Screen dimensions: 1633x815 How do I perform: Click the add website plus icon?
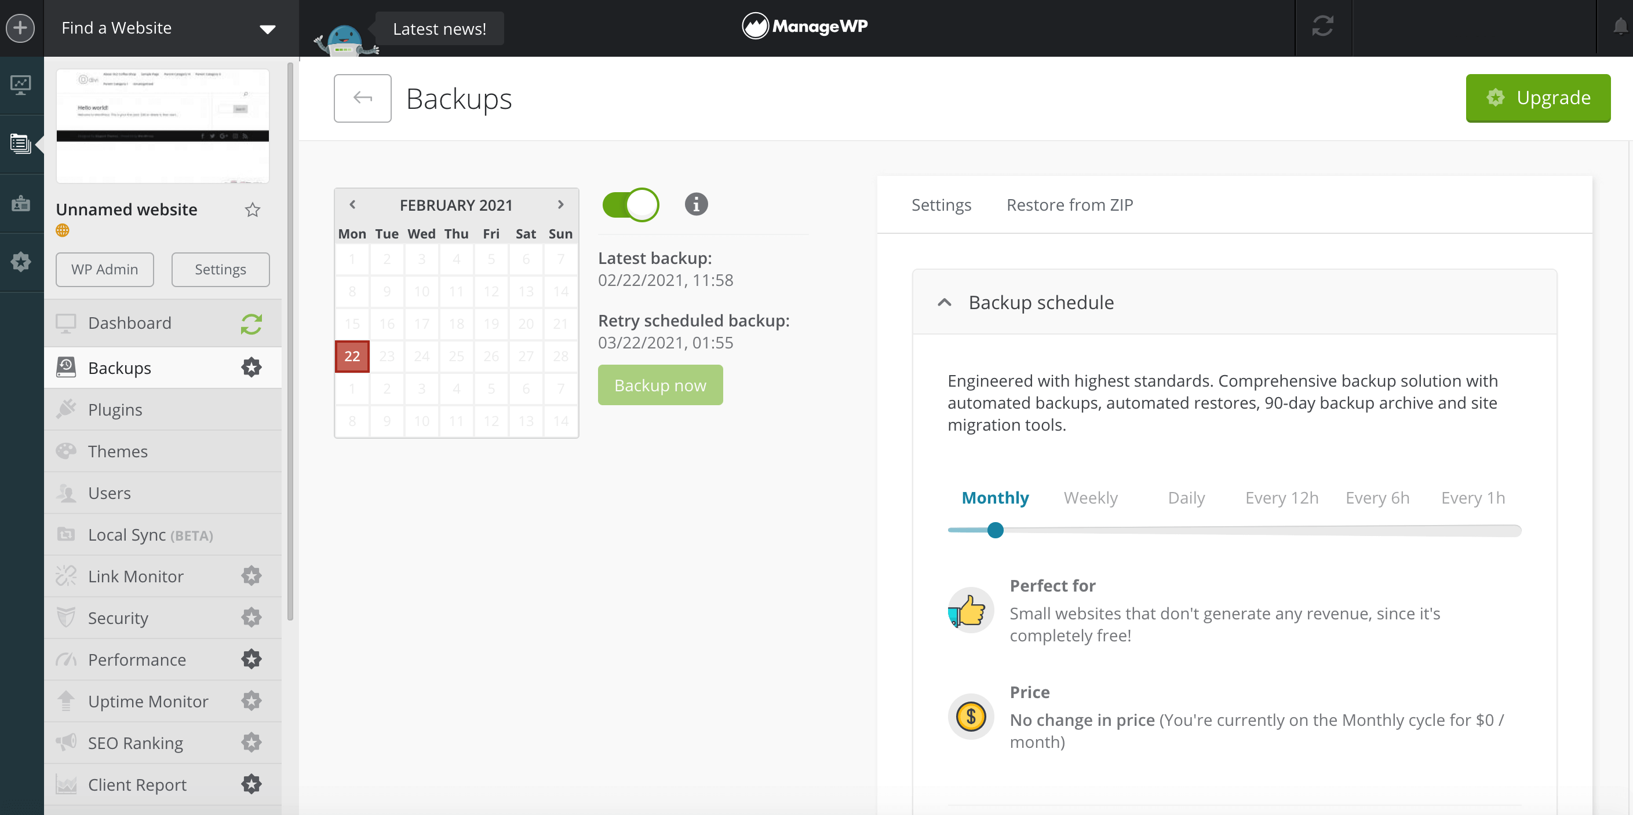(20, 28)
